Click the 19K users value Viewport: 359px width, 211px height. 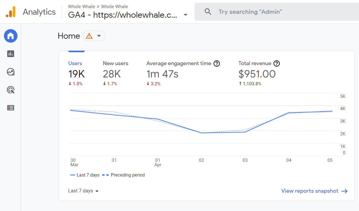[x=76, y=74]
